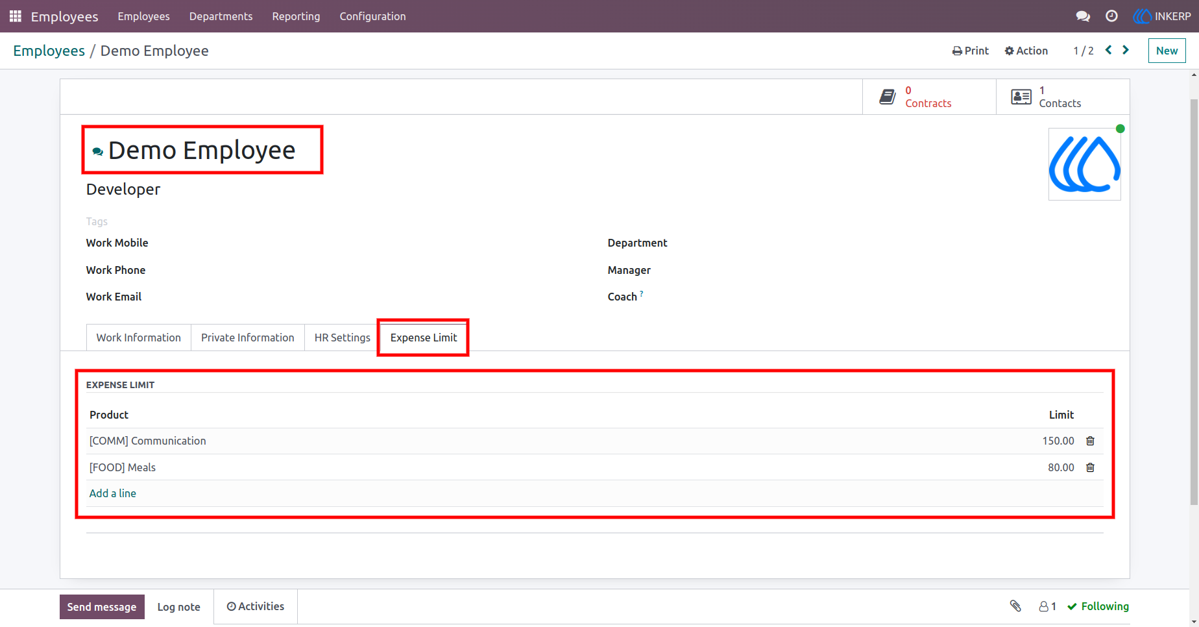Open the Print dropdown

971,51
